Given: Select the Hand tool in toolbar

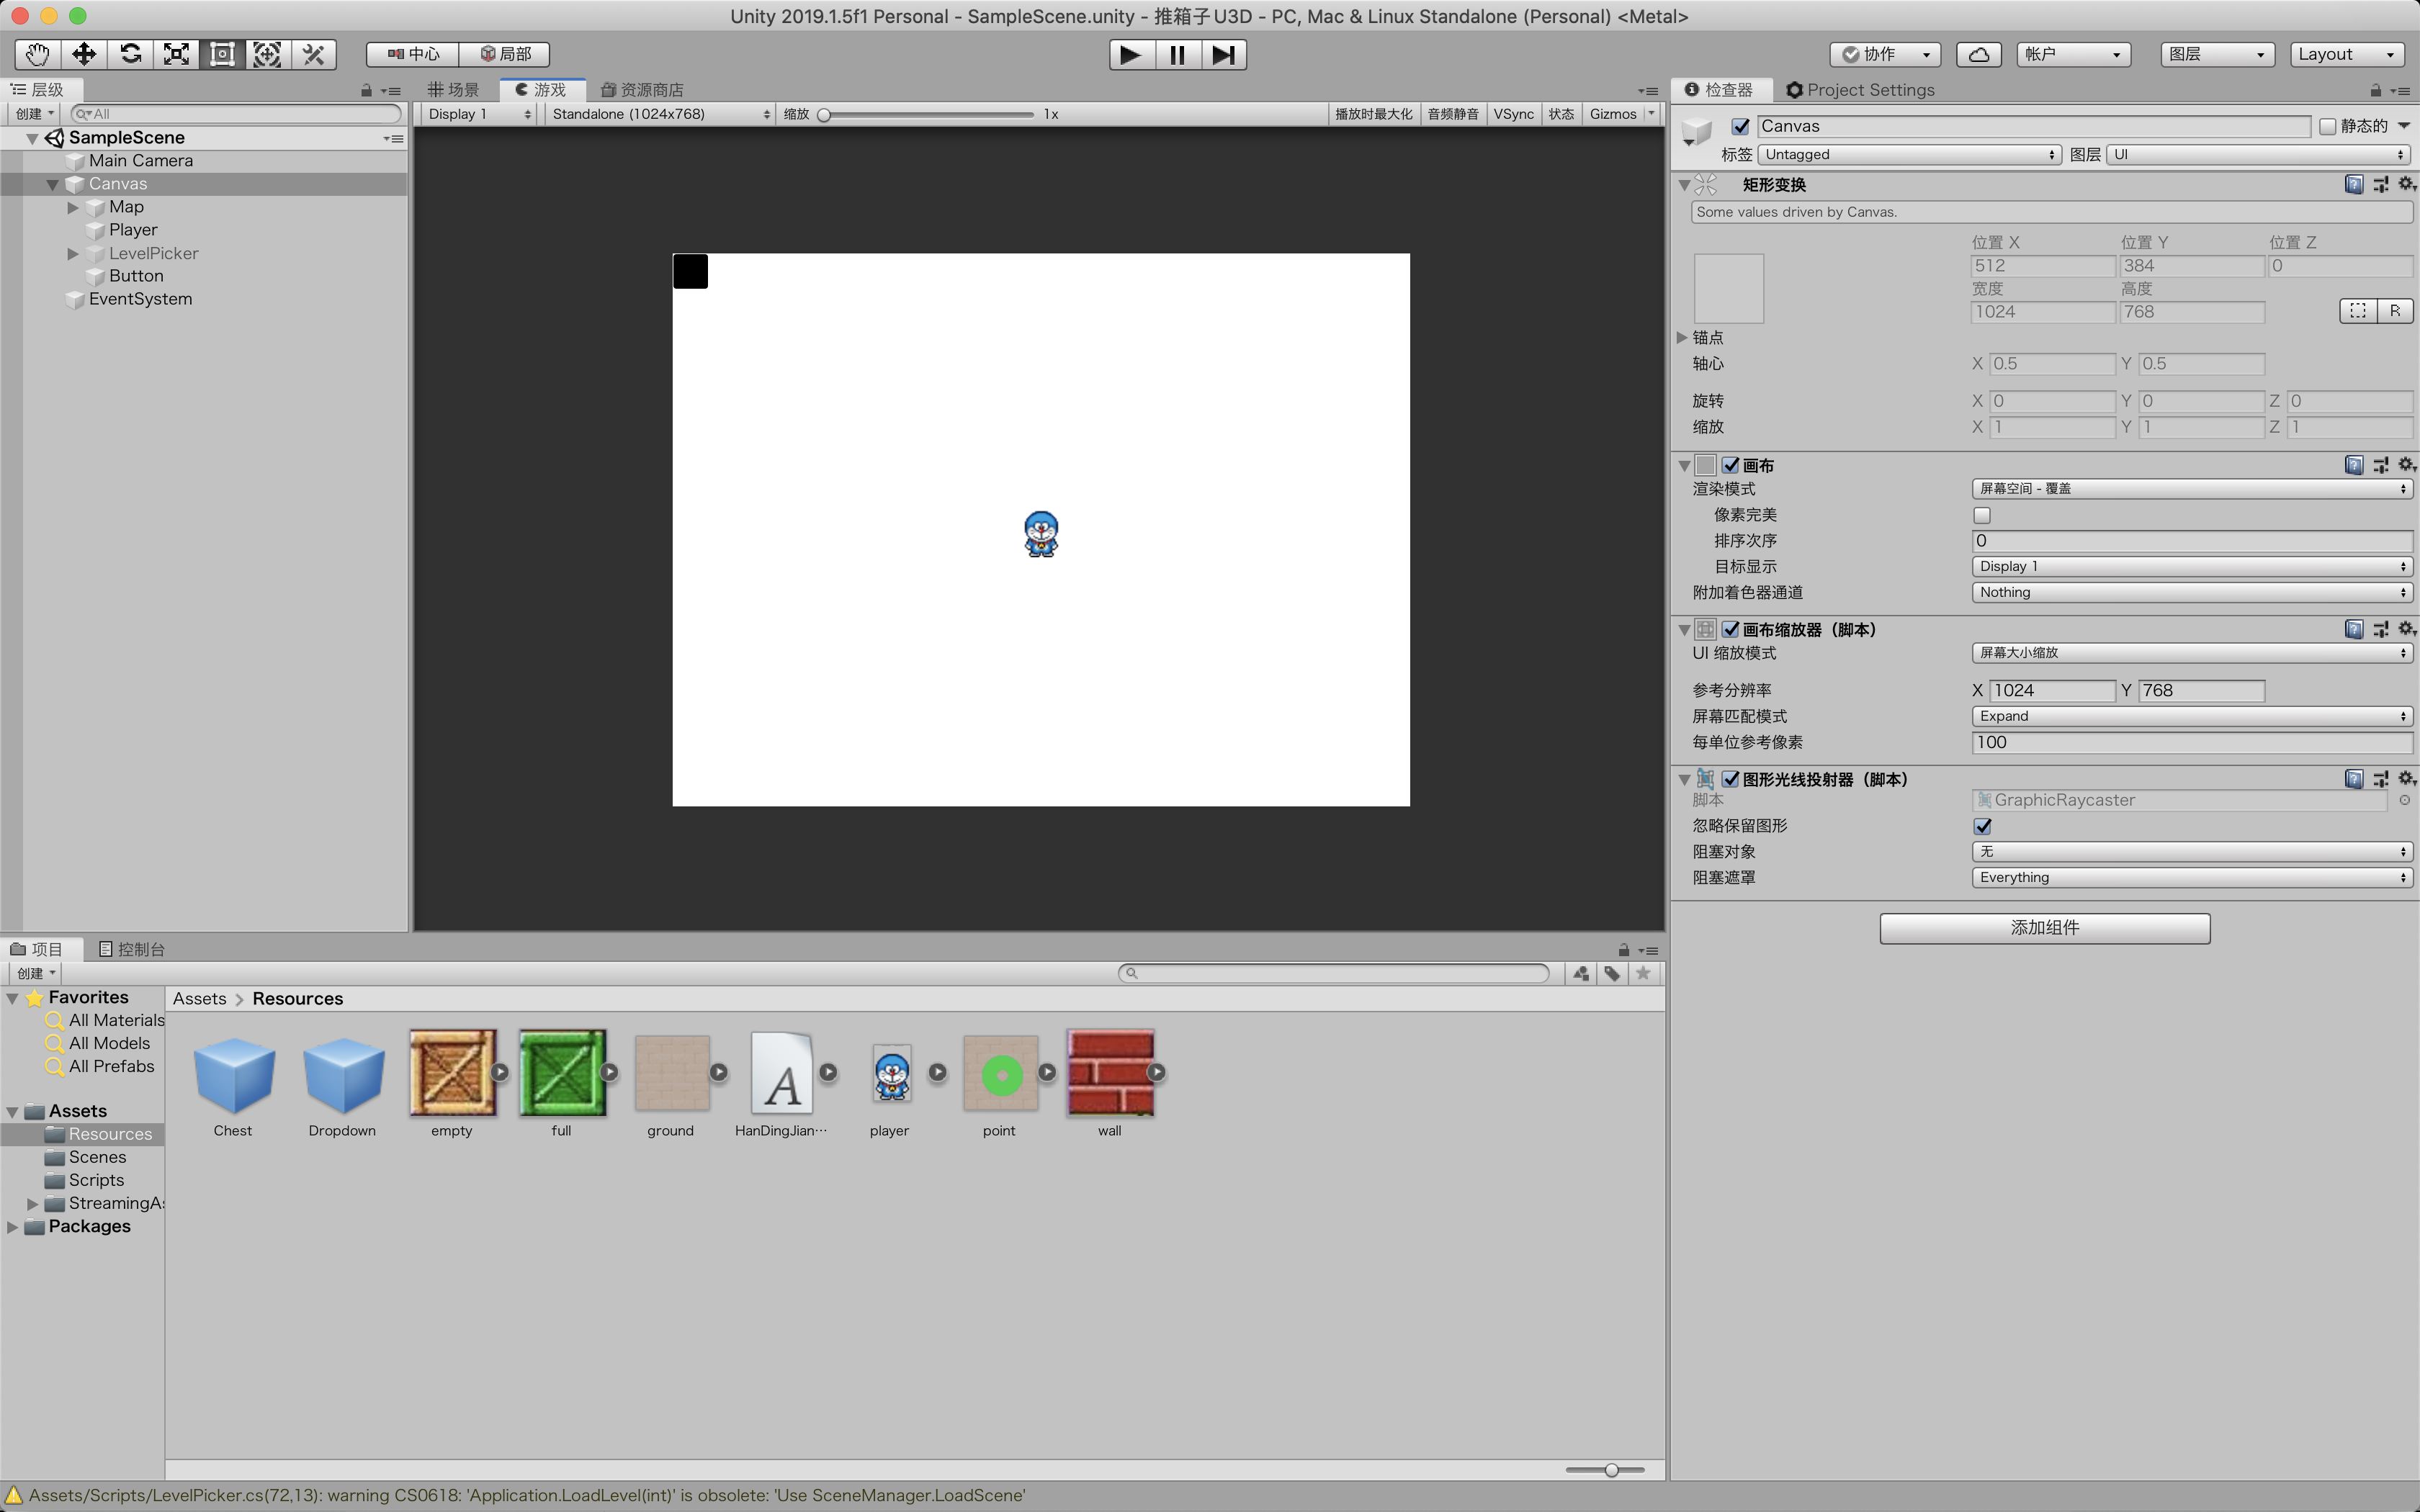Looking at the screenshot, I should click(x=38, y=54).
